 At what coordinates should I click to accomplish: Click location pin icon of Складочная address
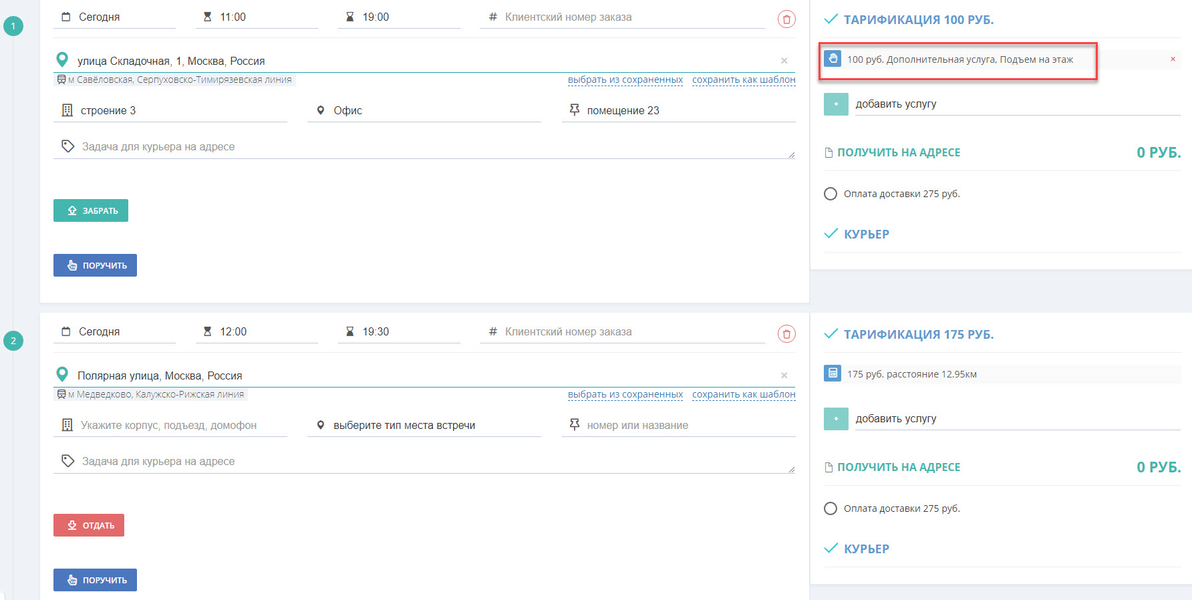click(62, 60)
